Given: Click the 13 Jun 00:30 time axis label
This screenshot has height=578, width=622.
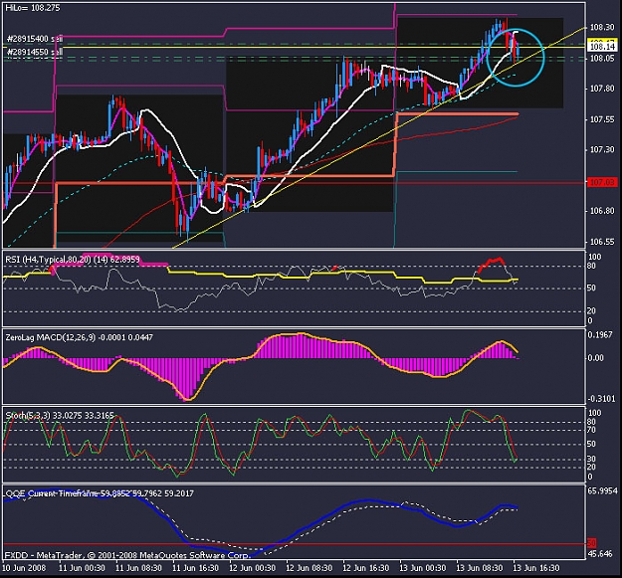Looking at the screenshot, I should point(423,568).
